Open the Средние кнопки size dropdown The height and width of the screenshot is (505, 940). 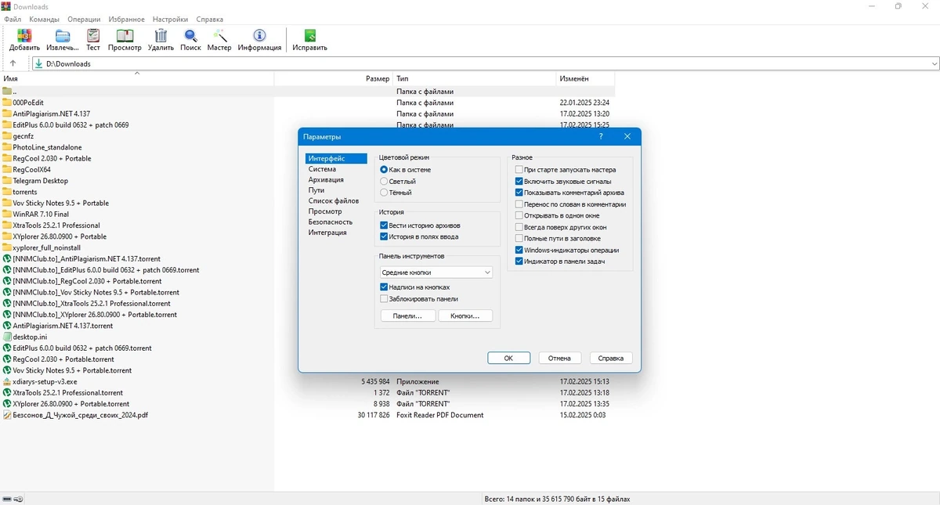click(x=436, y=272)
